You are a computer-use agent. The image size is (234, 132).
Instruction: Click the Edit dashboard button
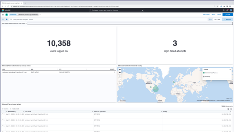[x=227, y=15]
